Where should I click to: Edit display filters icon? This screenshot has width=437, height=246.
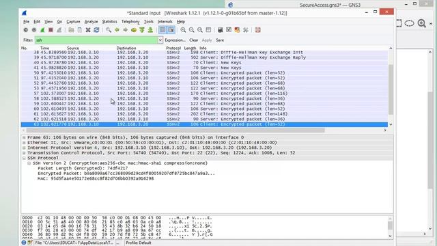229,30
